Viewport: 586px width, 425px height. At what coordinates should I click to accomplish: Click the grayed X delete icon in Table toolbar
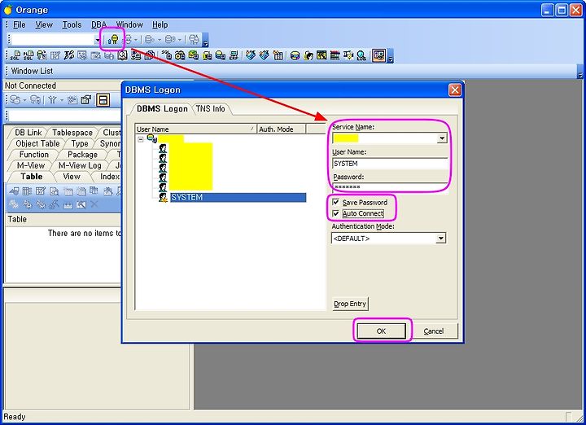click(94, 204)
